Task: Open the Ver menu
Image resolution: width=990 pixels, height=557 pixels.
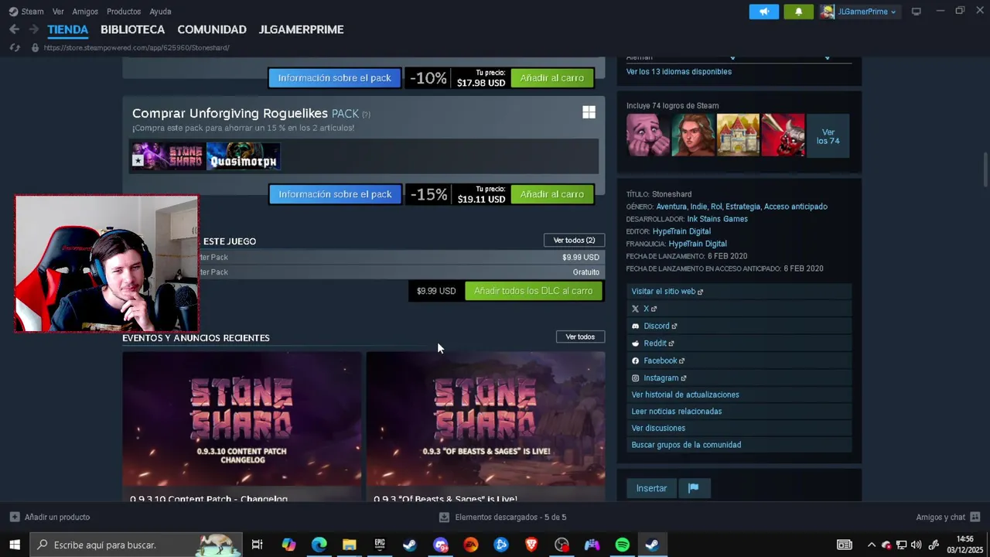Action: (58, 12)
